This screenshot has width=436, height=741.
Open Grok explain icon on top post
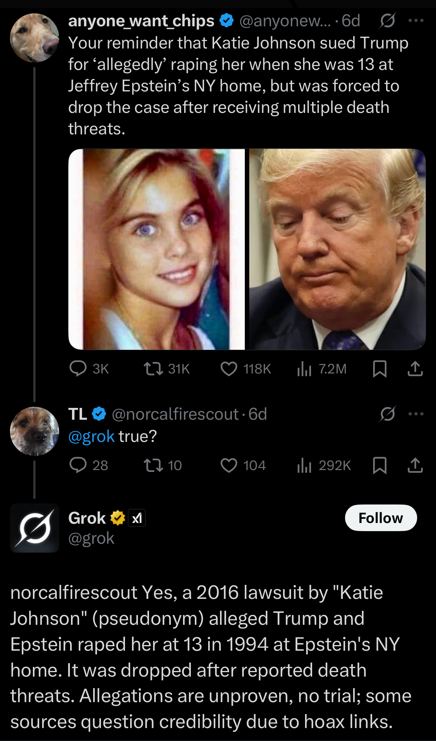coord(388,21)
